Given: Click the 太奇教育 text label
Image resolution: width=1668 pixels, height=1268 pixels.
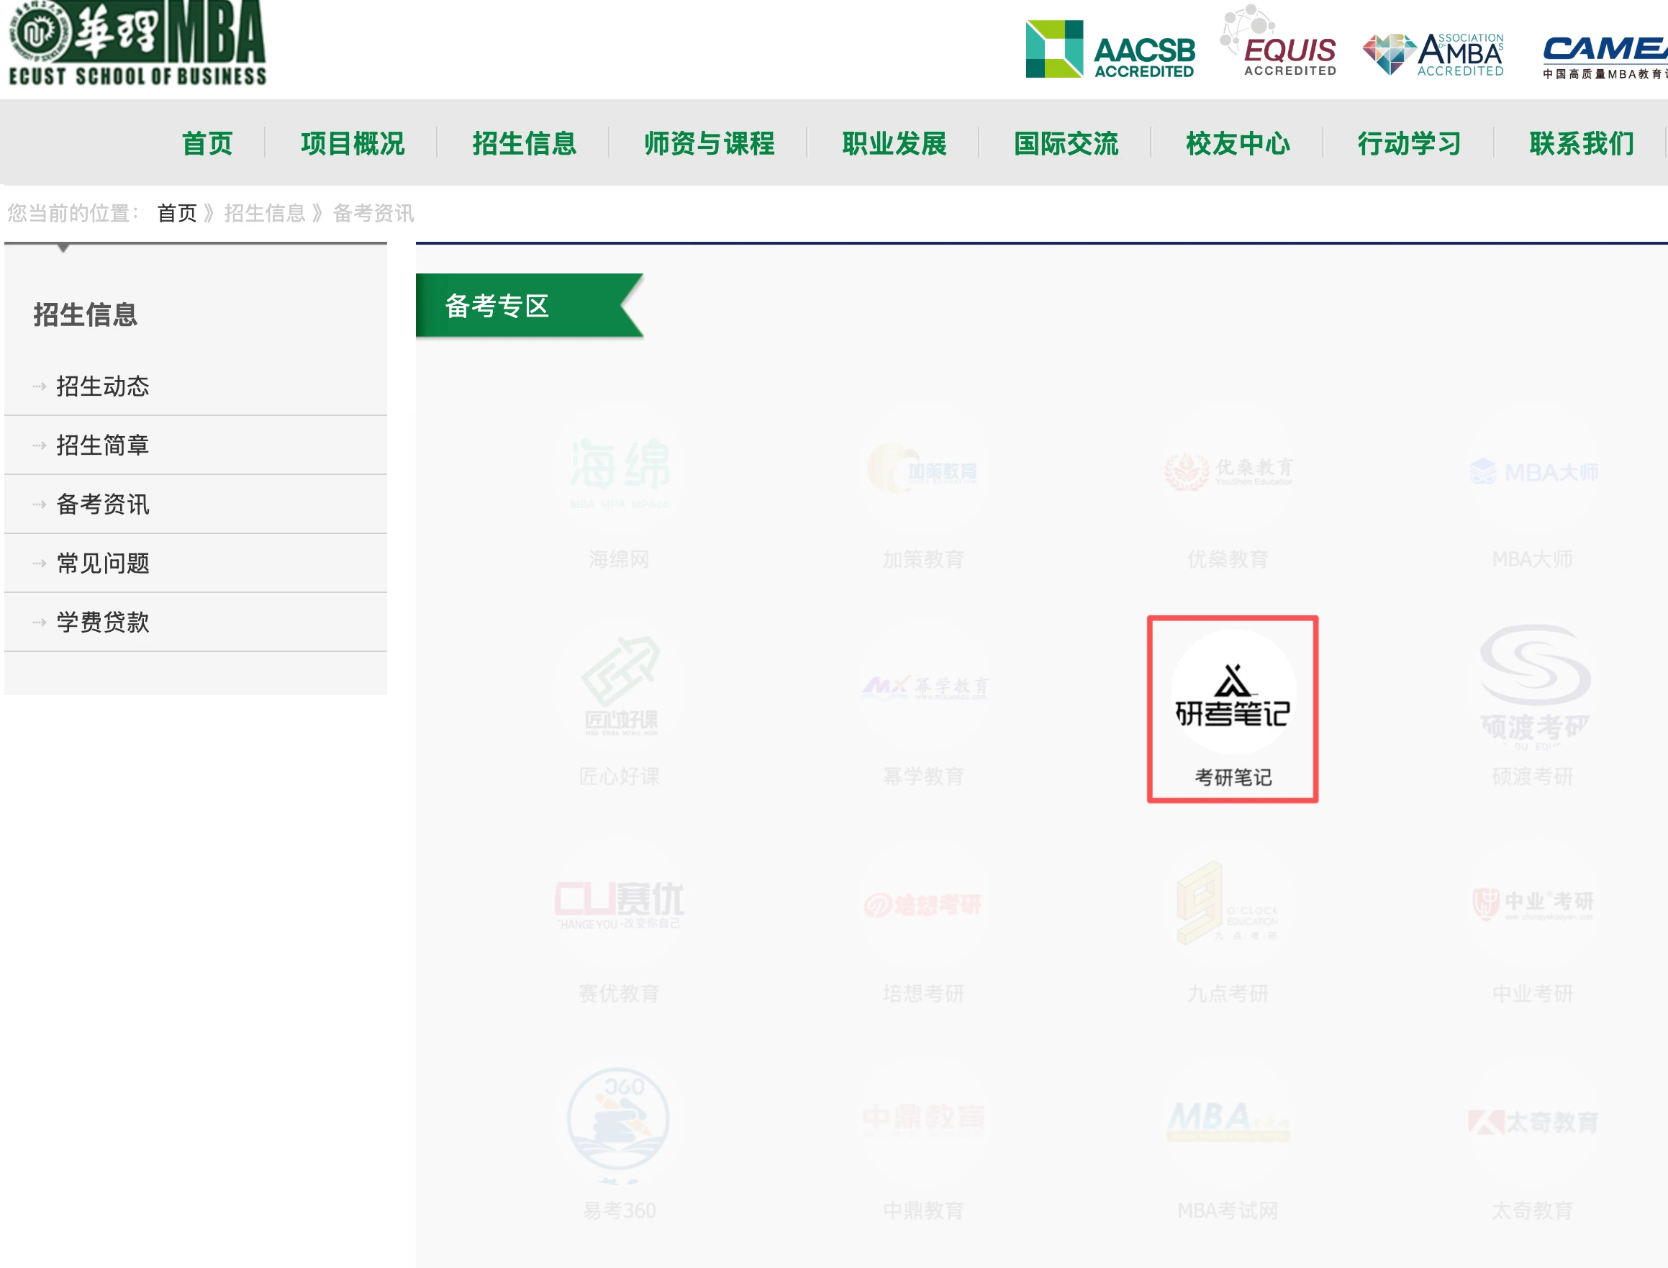Looking at the screenshot, I should (1533, 1210).
